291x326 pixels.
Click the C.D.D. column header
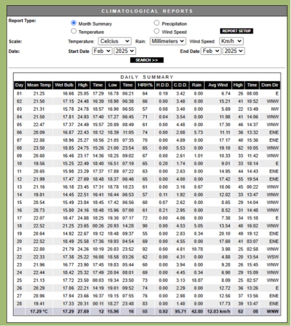coord(180,85)
